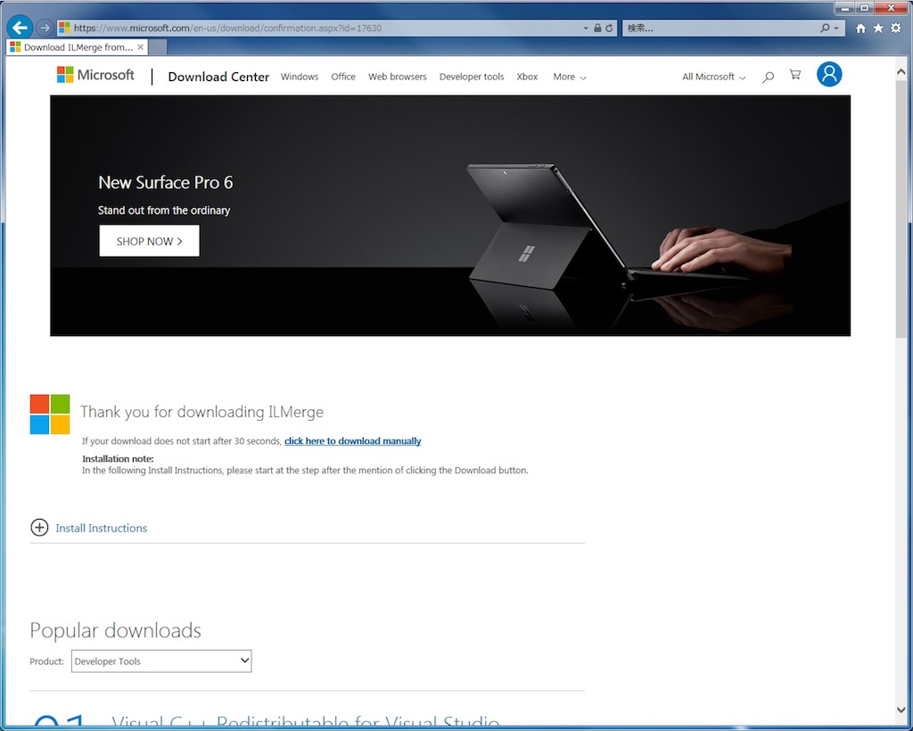Open Download Center home link

(218, 77)
